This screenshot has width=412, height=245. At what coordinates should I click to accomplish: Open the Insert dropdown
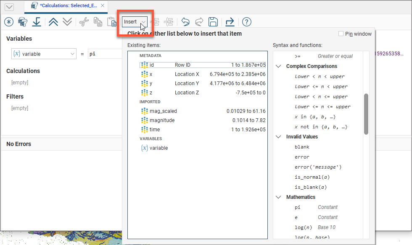135,22
